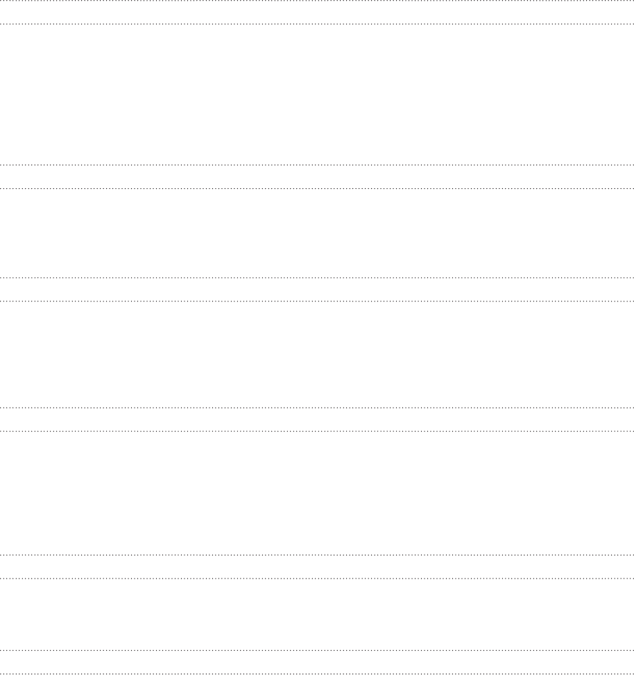Click the lower line of the top dotted pair
This screenshot has width=634, height=675.
(x=317, y=24)
